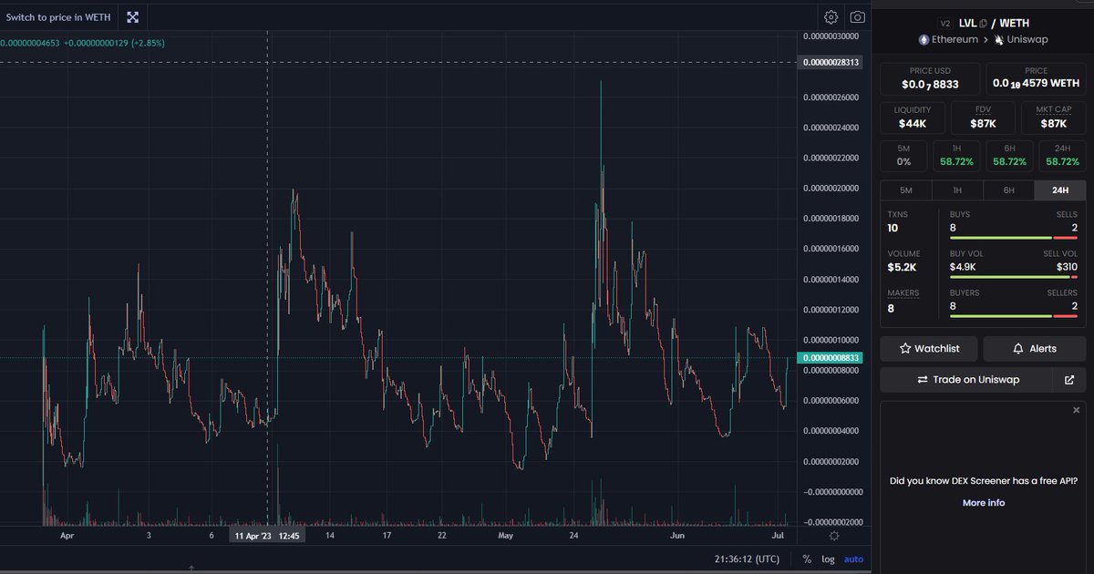Toggle auto scale on the chart

pos(853,559)
